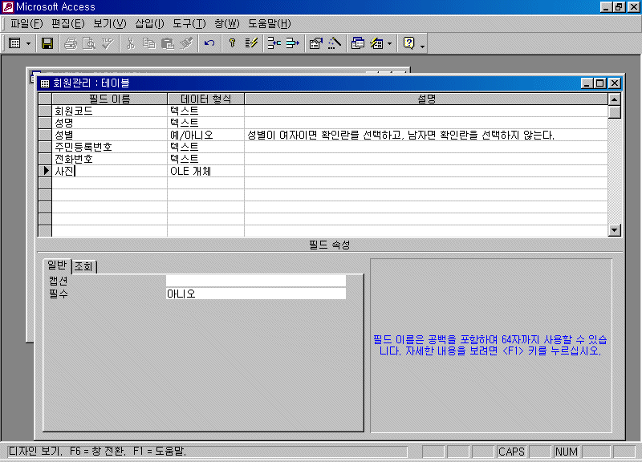The width and height of the screenshot is (642, 462).
Task: Click the Delete Rows toolbar icon
Action: (292, 43)
